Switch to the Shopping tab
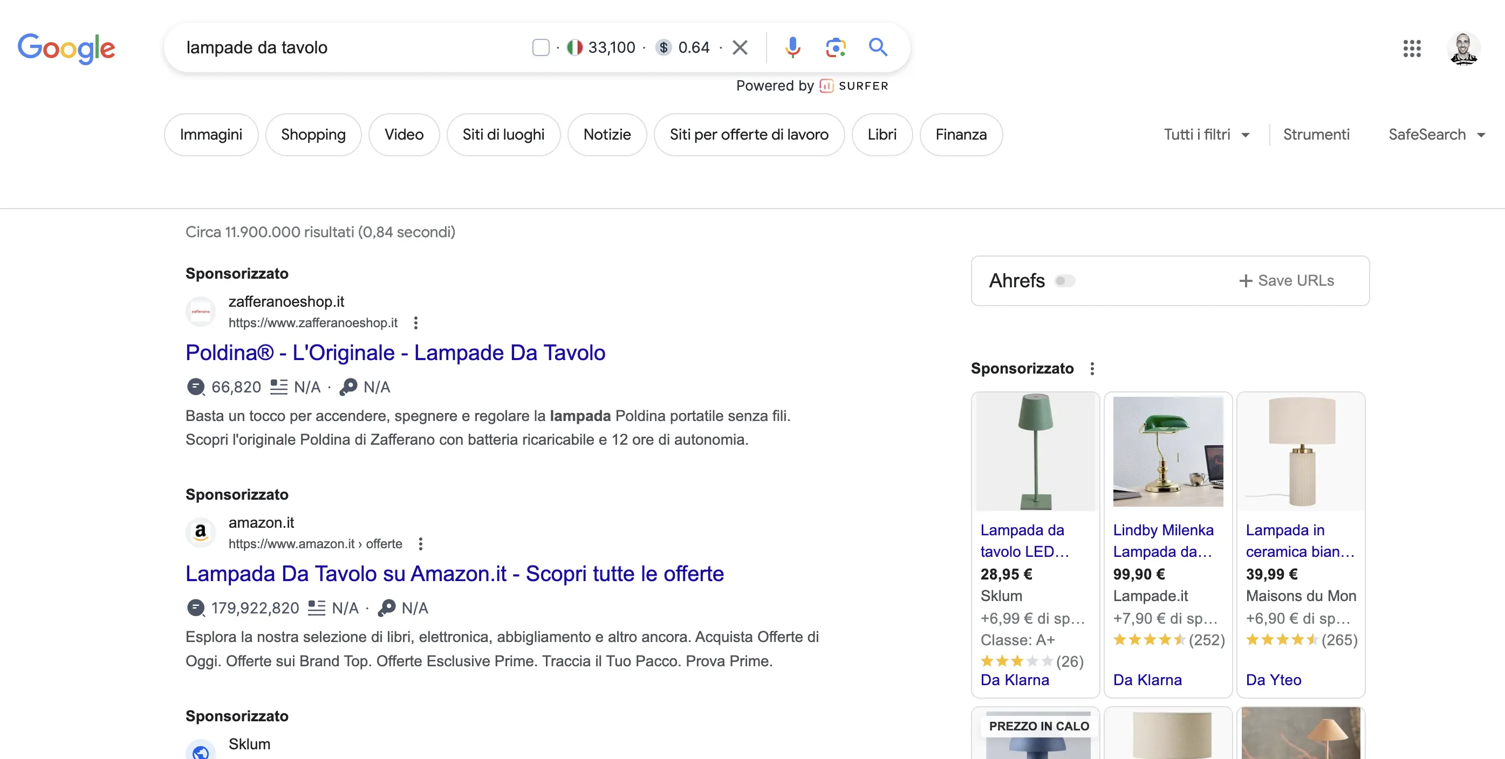 pyautogui.click(x=313, y=134)
